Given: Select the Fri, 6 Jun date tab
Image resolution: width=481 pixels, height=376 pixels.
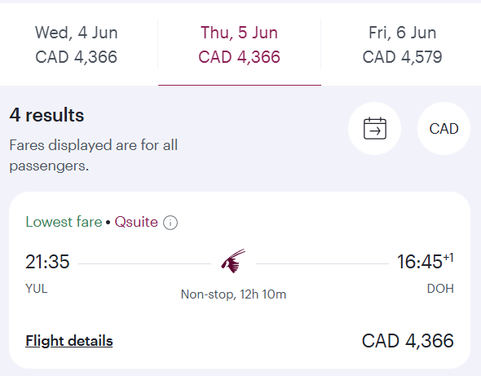Looking at the screenshot, I should click(402, 45).
